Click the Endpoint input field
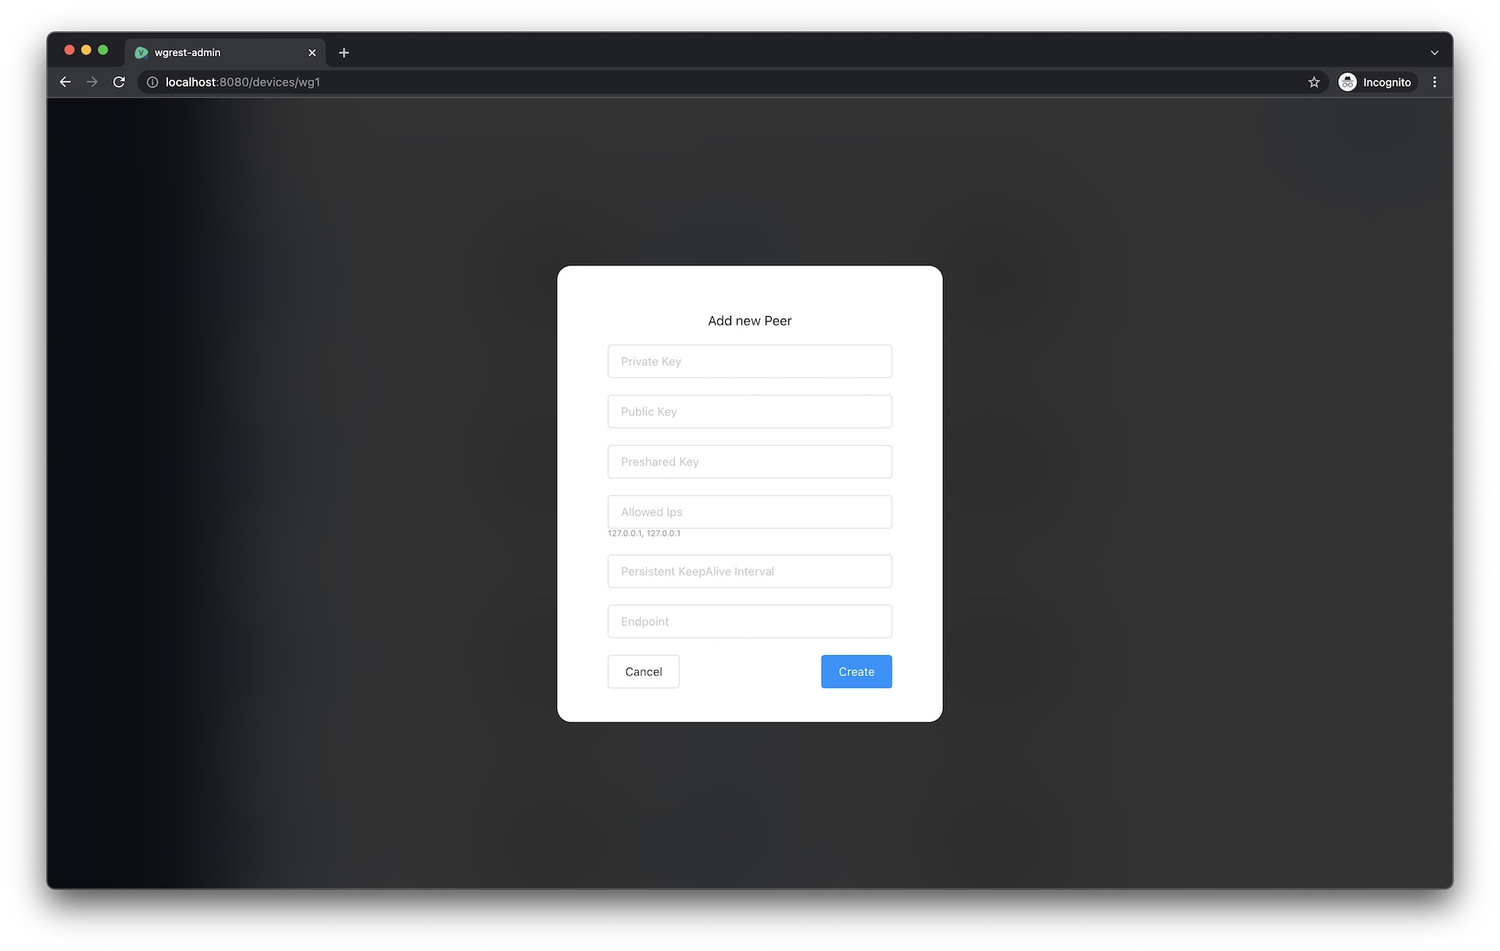 750,621
